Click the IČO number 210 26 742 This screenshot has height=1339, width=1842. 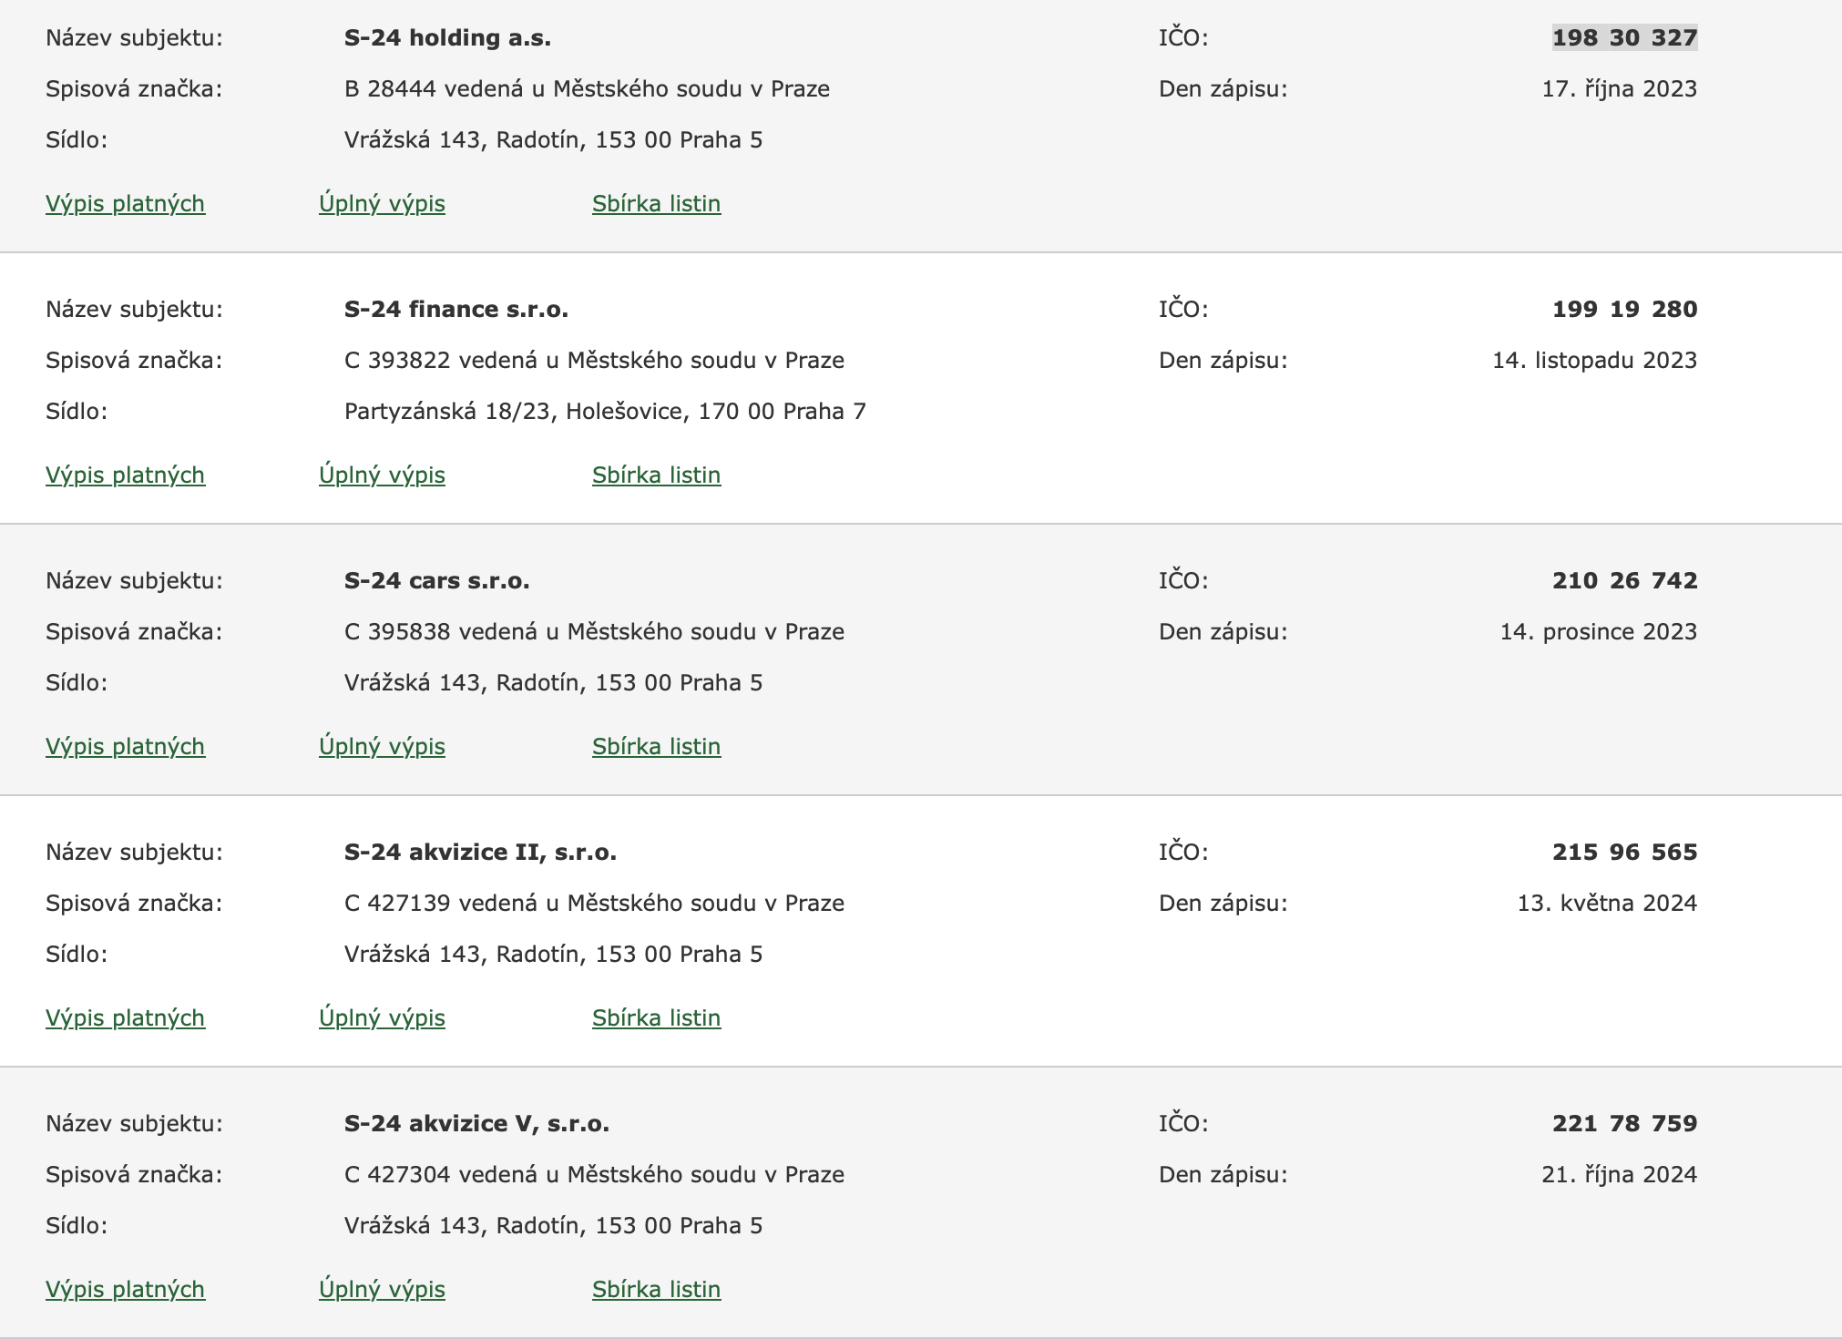click(1624, 580)
